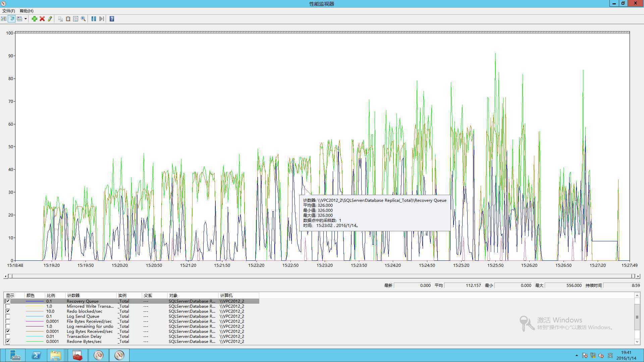
Task: Sort by the 比例 column header
Action: (55, 295)
